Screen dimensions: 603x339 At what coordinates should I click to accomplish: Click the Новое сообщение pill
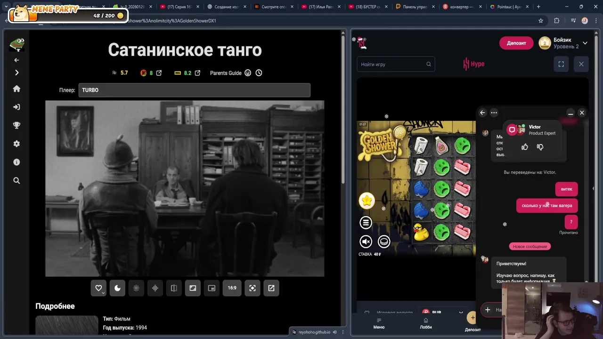(530, 246)
